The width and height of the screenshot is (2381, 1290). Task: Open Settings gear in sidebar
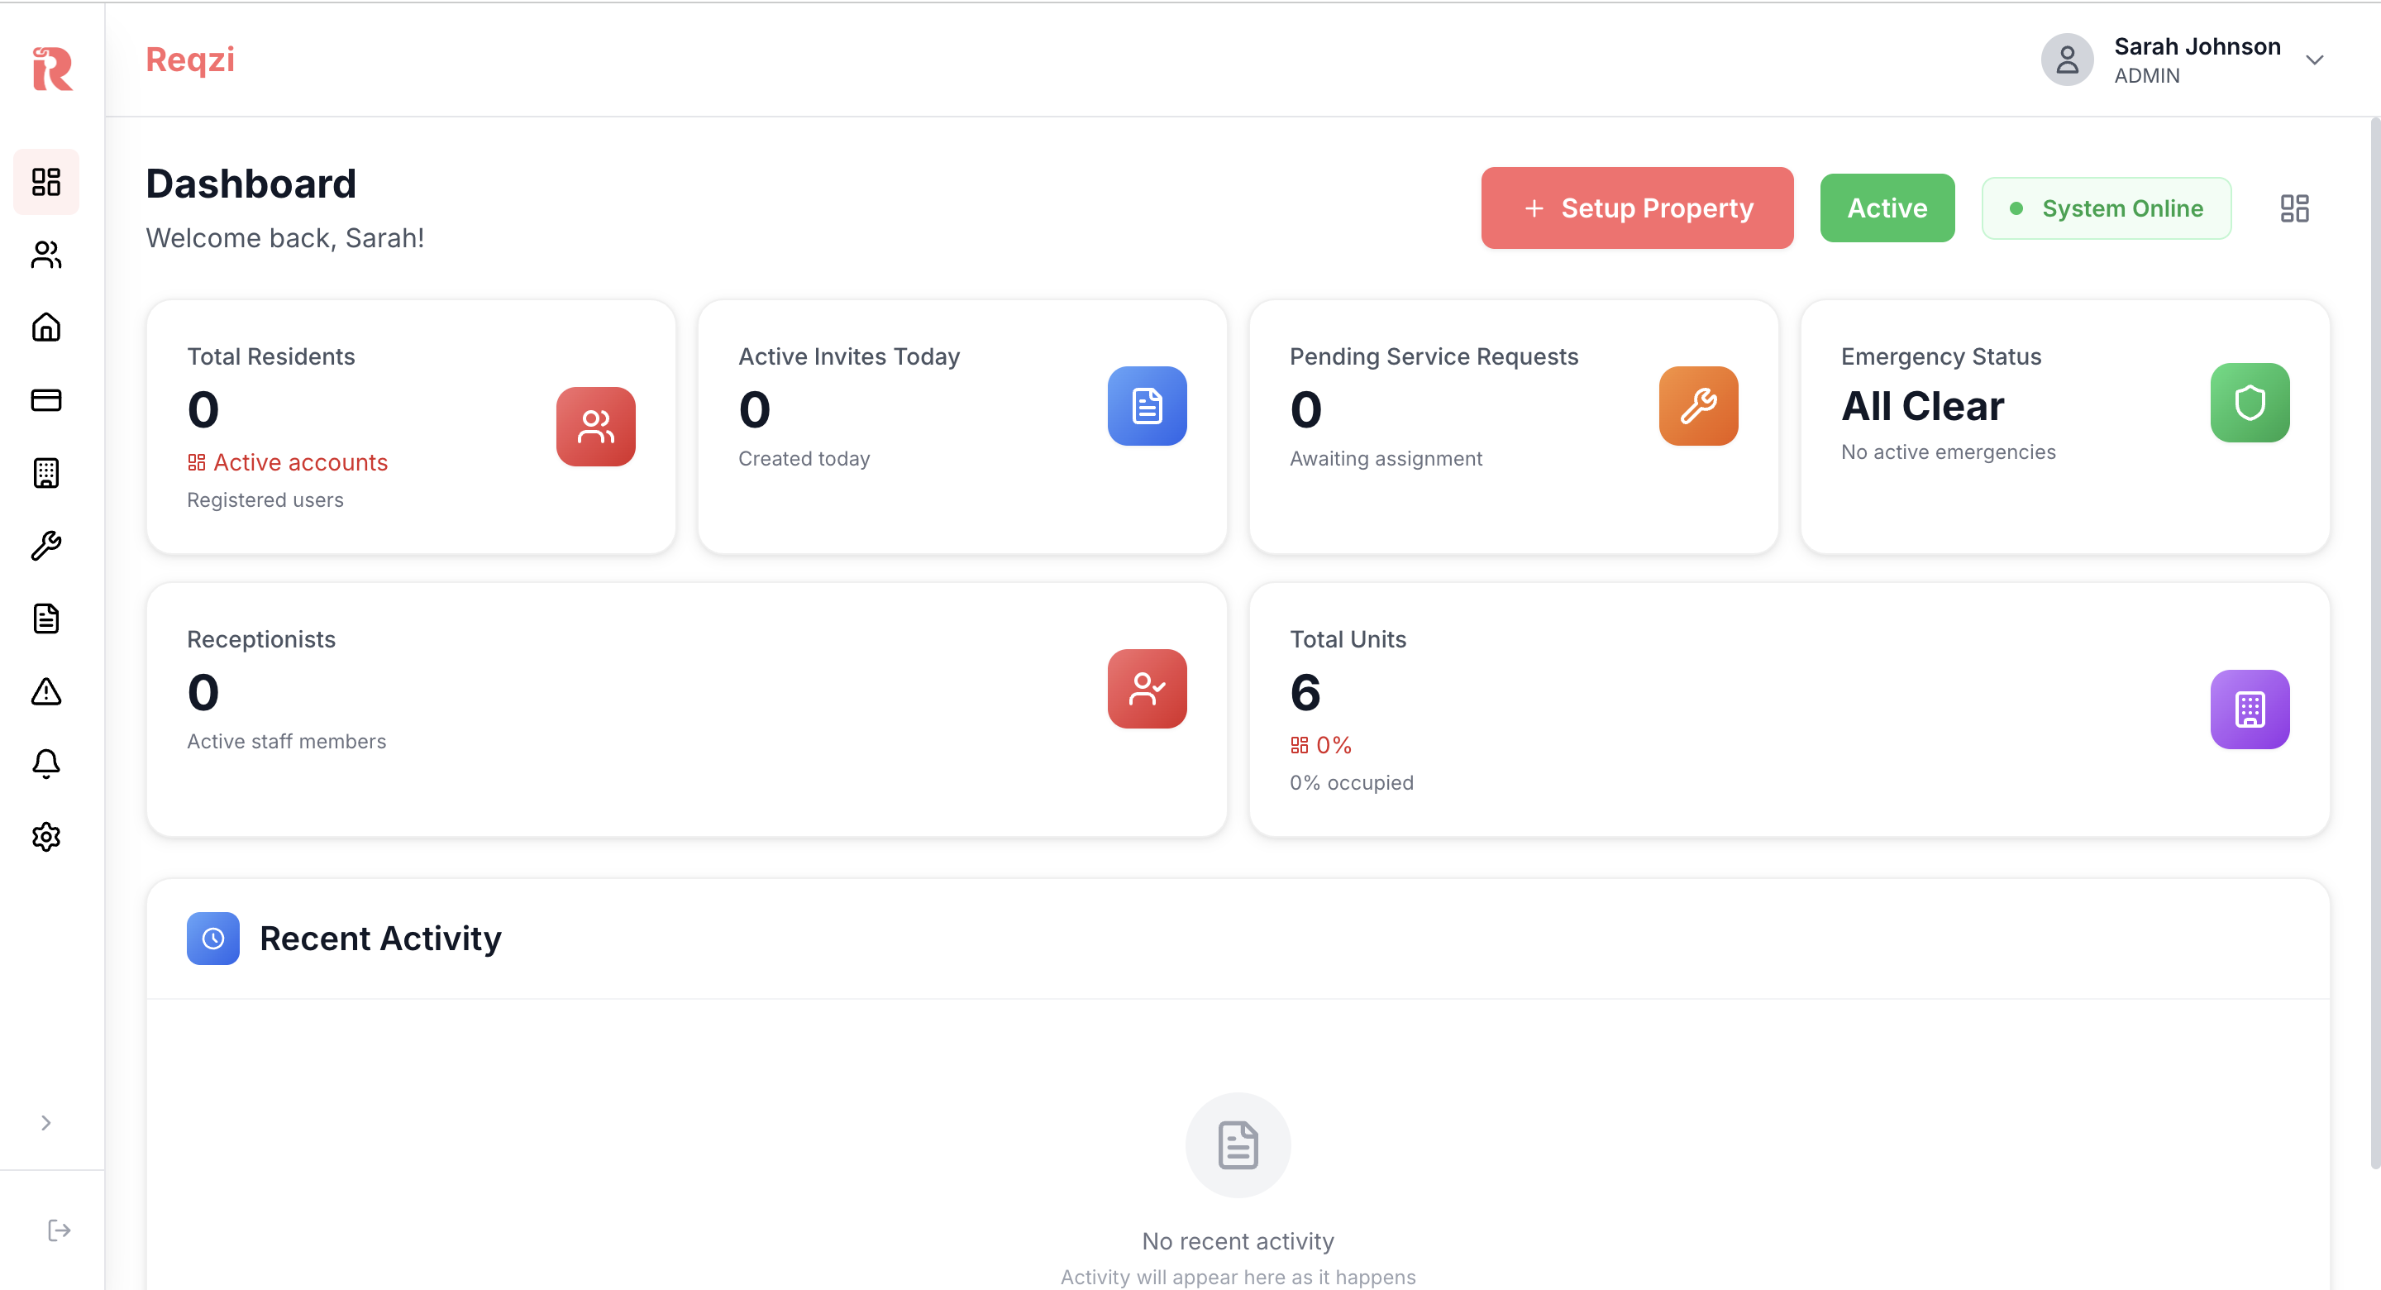coord(46,836)
